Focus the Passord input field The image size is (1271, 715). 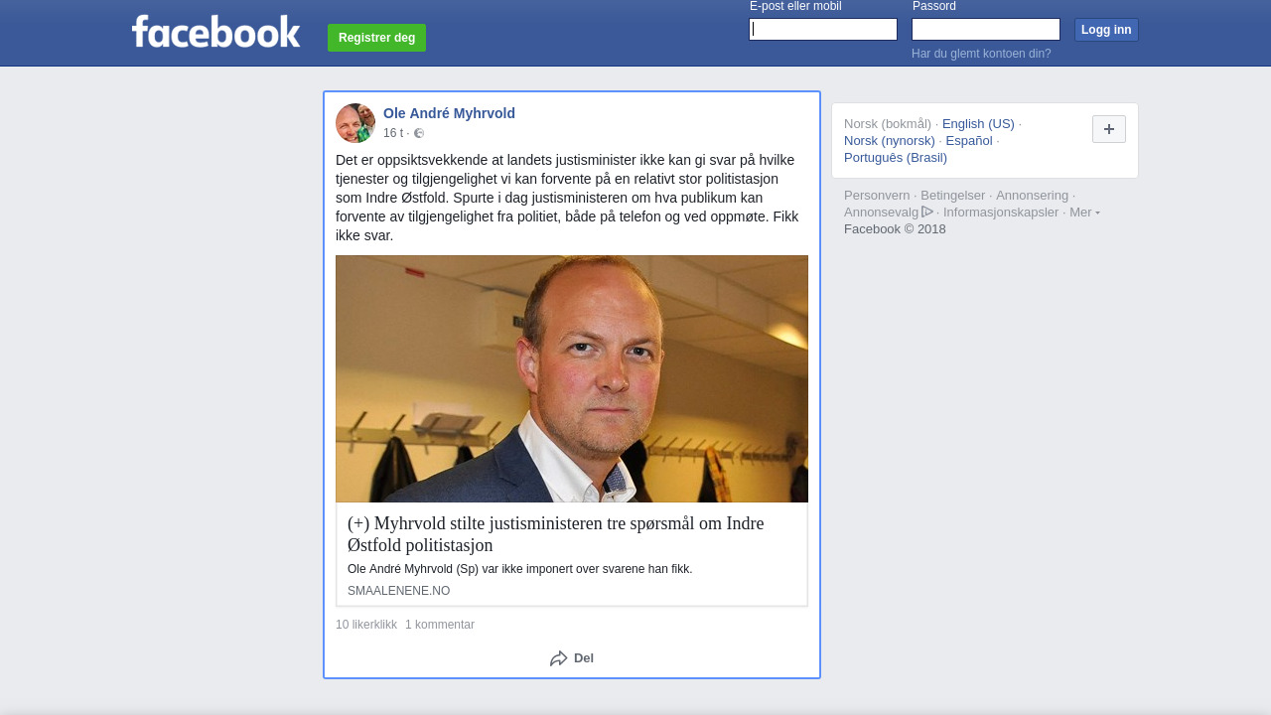pyautogui.click(x=986, y=30)
